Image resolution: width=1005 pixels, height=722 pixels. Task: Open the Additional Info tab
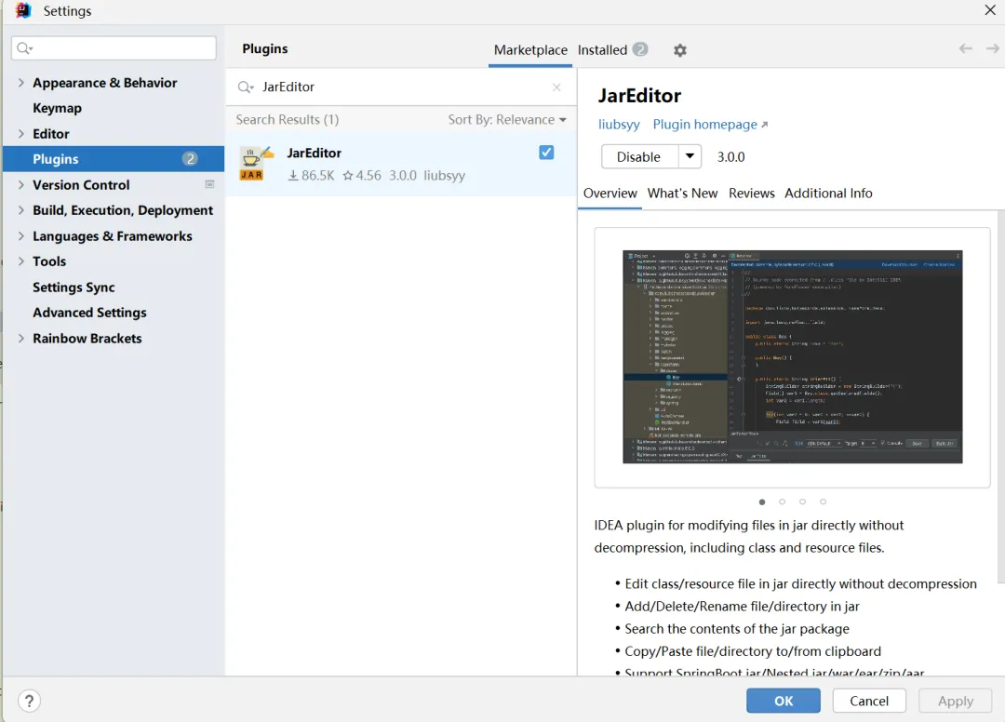point(828,194)
